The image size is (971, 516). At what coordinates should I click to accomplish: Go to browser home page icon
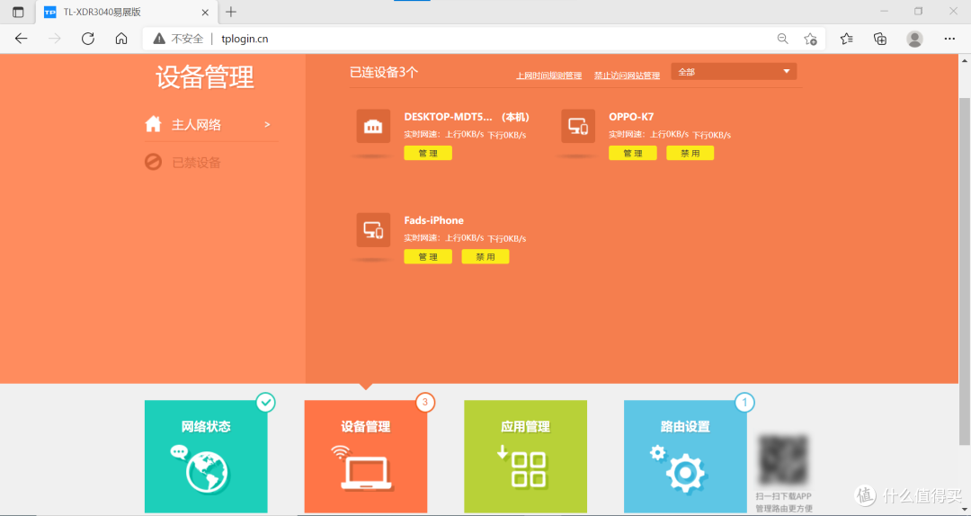[121, 39]
